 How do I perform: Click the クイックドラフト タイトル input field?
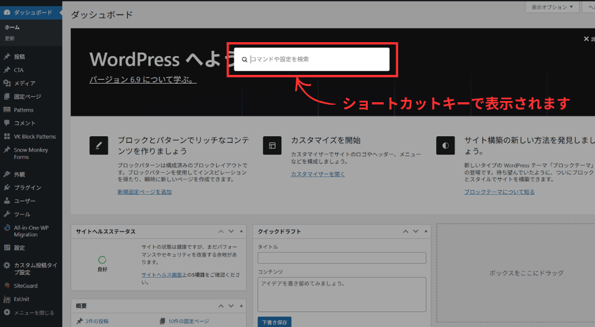click(342, 258)
